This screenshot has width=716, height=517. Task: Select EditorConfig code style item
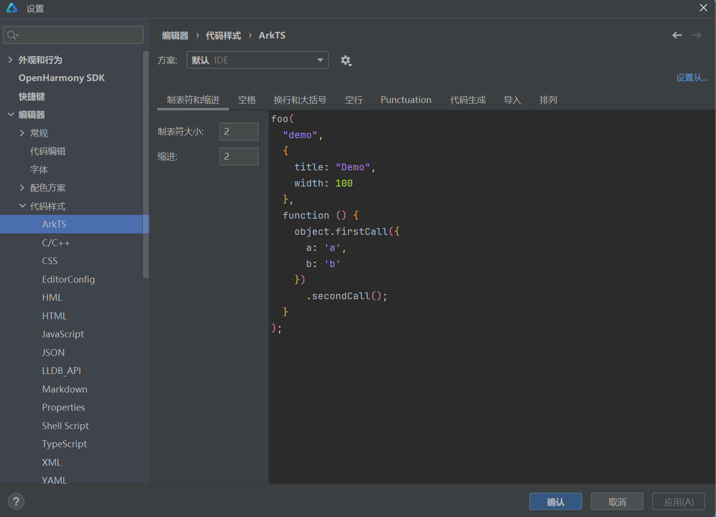point(68,279)
